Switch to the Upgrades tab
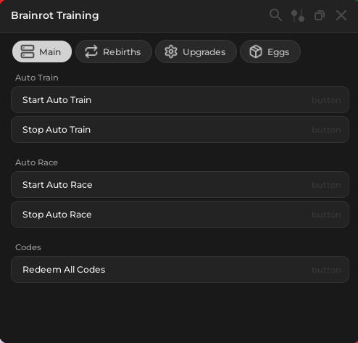 tap(196, 51)
